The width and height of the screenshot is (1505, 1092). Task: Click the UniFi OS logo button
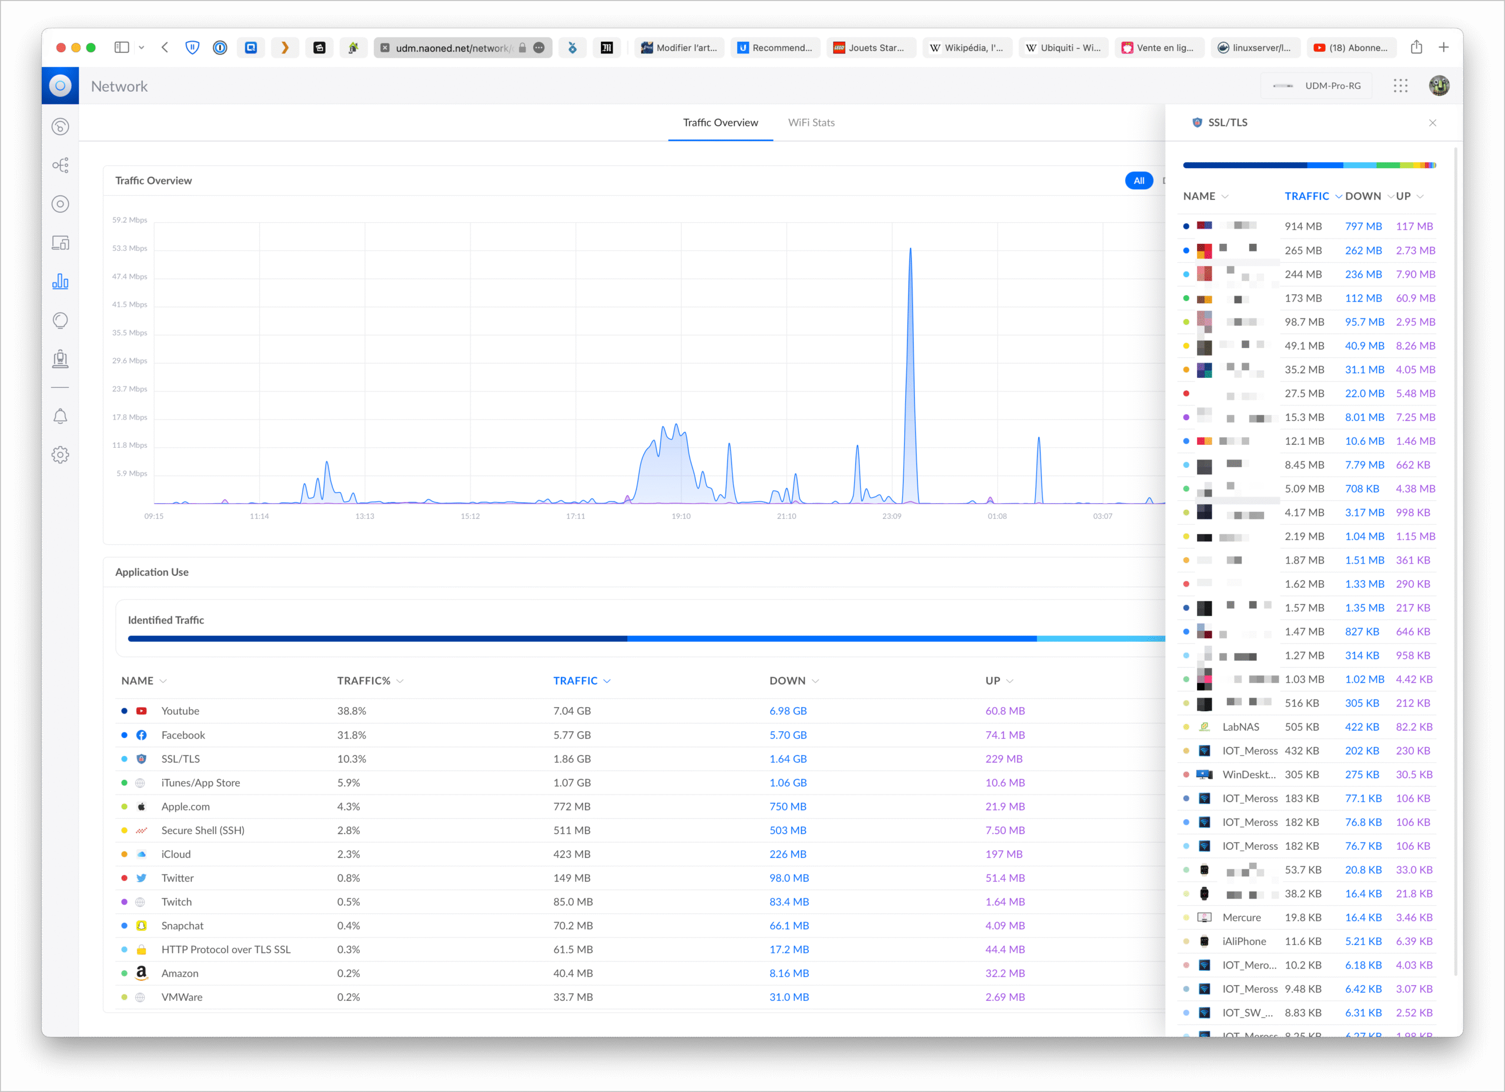pos(61,86)
